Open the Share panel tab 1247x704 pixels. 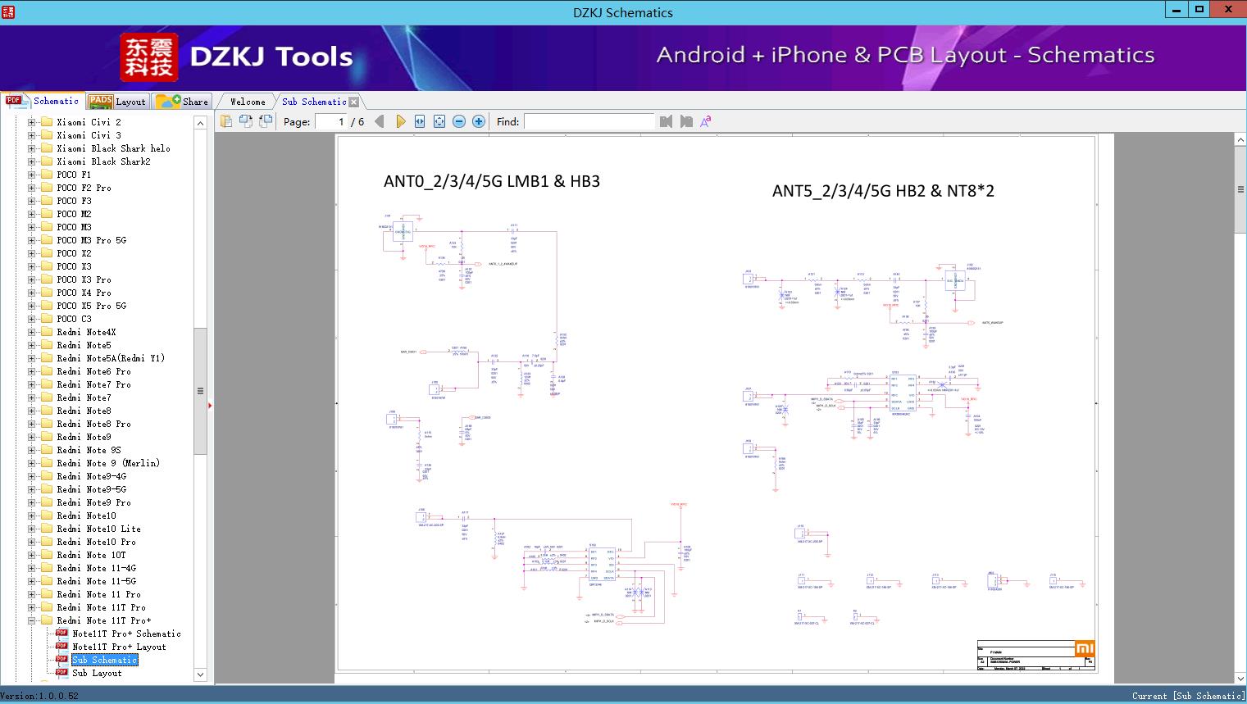(183, 102)
